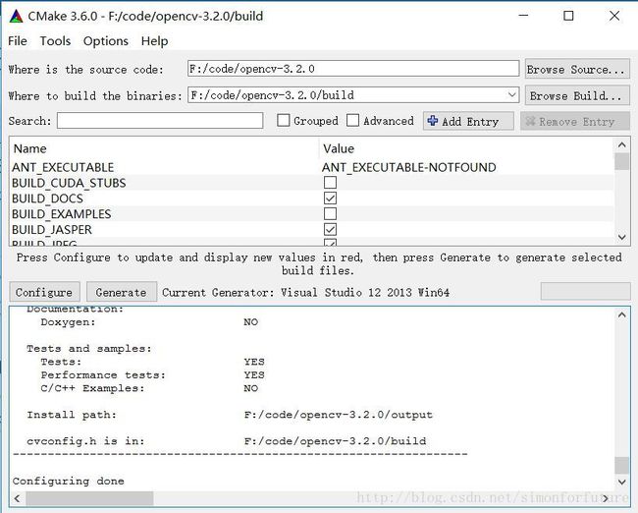Click the progress bar beside generator label

586,292
